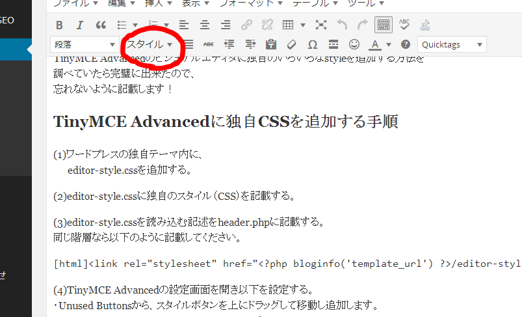
Task: Click the redo arrow icon
Action: [363, 25]
